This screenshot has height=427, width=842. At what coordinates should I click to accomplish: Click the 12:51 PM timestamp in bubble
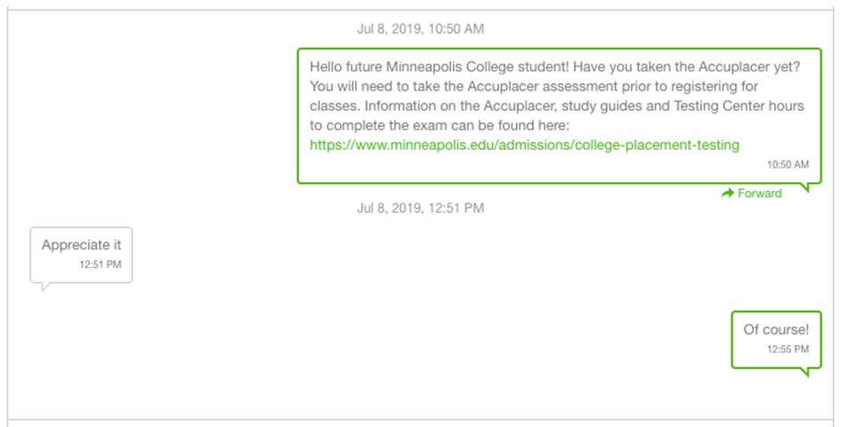tap(100, 264)
